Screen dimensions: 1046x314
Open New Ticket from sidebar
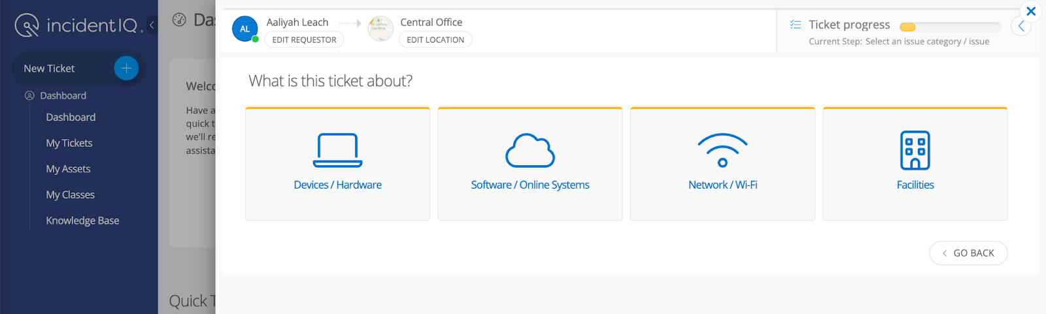coord(78,69)
